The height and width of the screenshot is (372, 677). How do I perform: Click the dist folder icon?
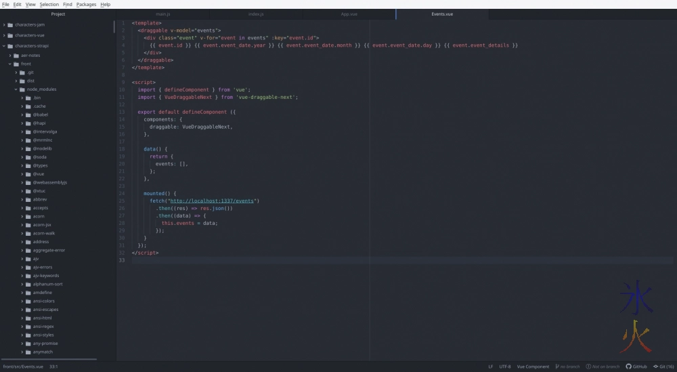click(22, 81)
